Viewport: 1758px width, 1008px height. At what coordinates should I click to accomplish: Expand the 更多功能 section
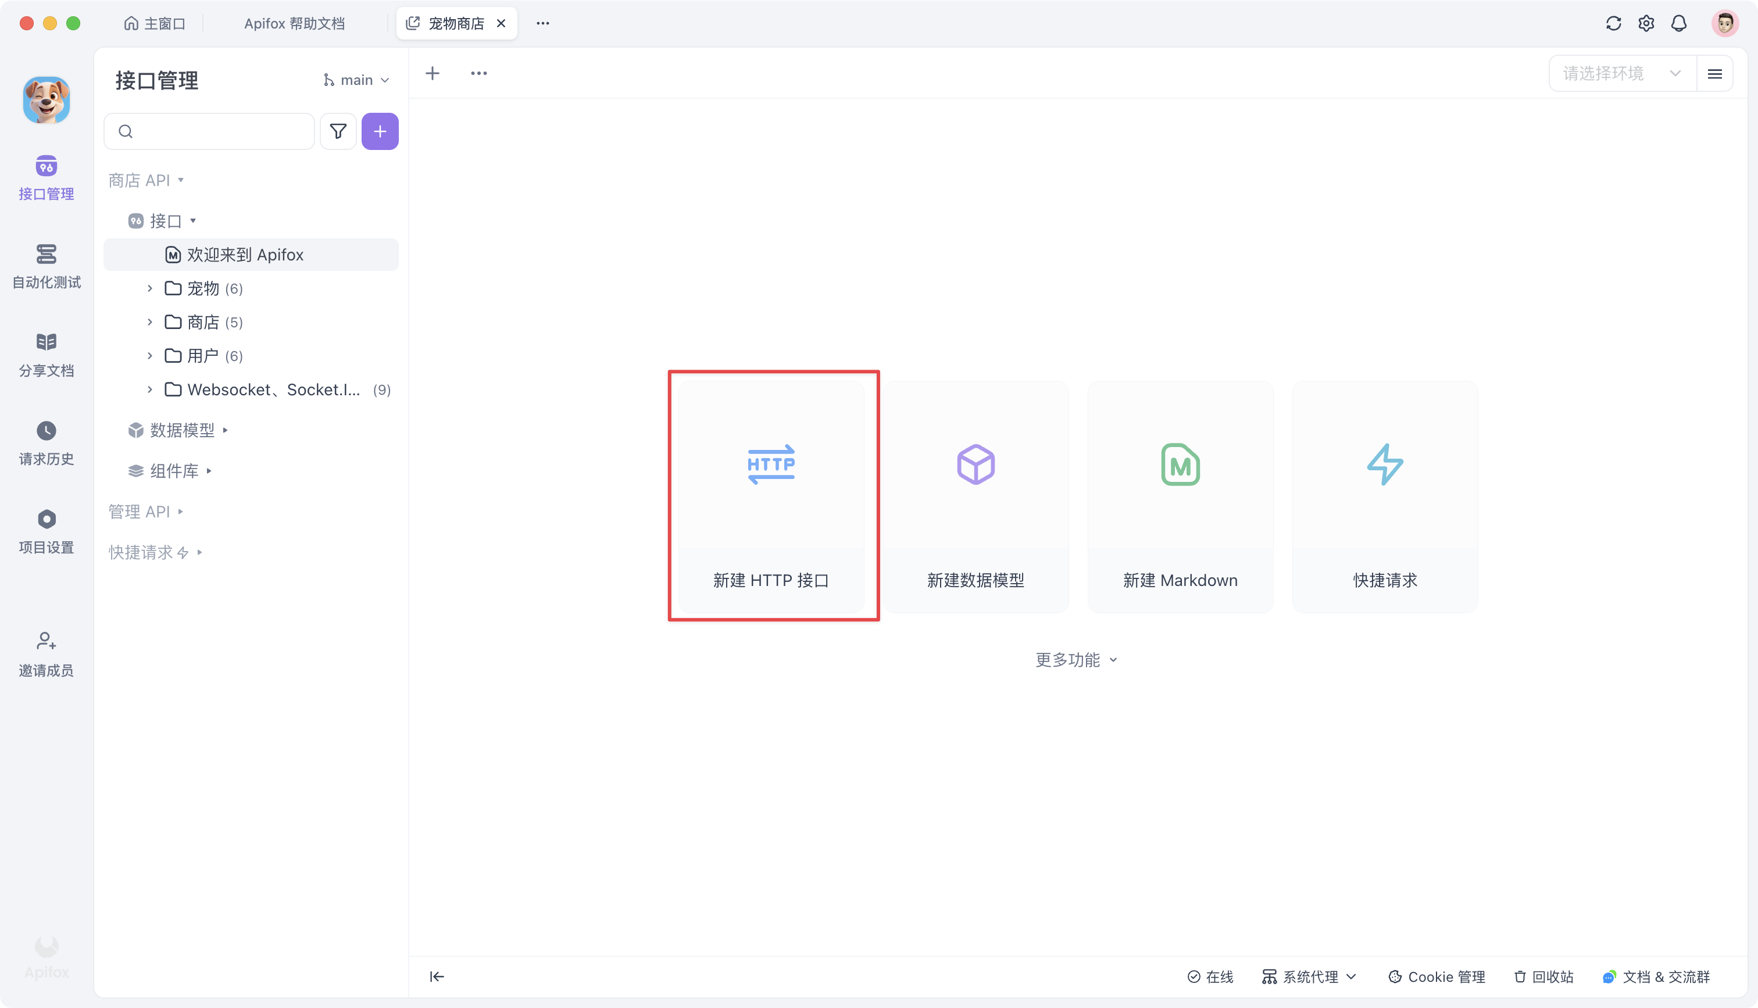click(1075, 659)
